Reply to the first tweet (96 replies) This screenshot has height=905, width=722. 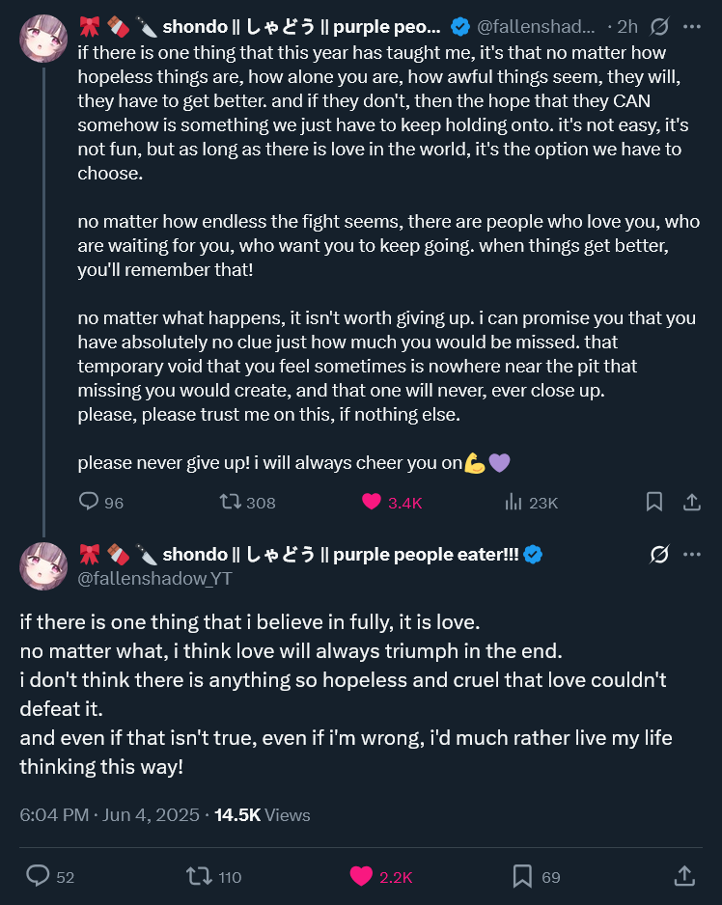pos(90,502)
